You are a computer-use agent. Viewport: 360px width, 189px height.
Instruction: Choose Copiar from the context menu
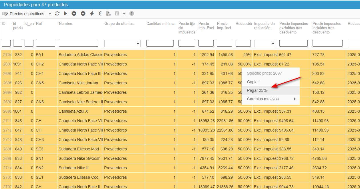[253, 82]
